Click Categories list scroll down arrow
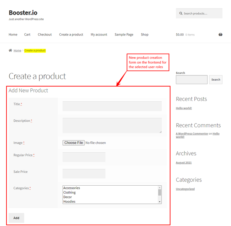Image resolution: width=231 pixels, height=226 pixels. pyautogui.click(x=160, y=202)
